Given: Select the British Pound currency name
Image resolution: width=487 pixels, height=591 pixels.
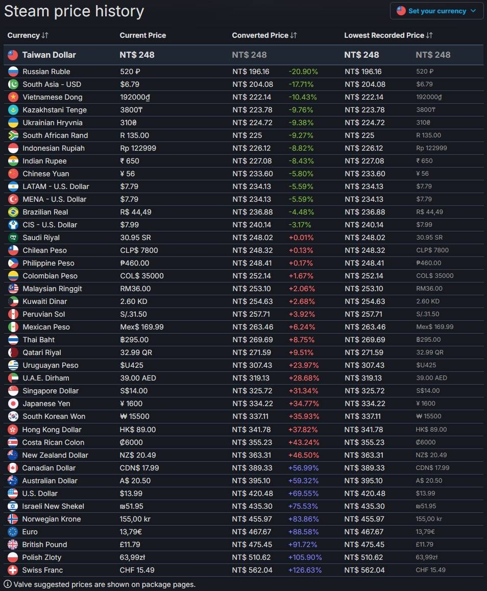Looking at the screenshot, I should coord(44,545).
